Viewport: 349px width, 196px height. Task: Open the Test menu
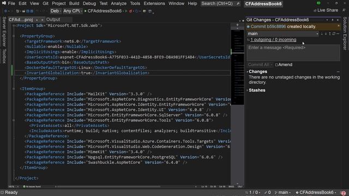(103, 4)
